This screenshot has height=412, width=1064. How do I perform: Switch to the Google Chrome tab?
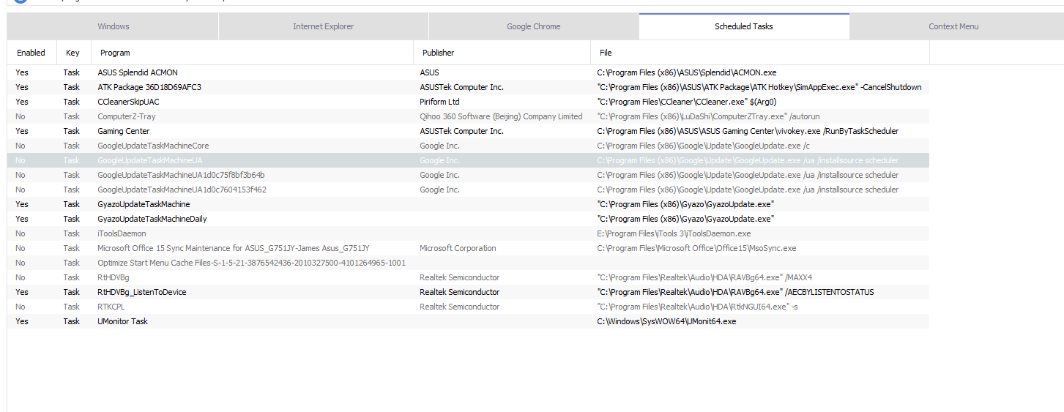(533, 26)
